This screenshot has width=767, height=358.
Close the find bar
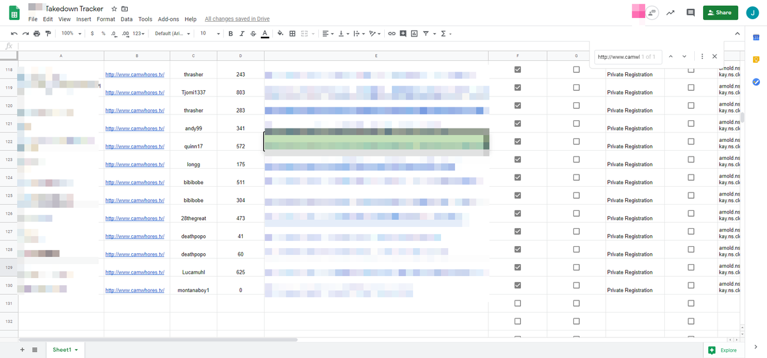click(x=715, y=56)
